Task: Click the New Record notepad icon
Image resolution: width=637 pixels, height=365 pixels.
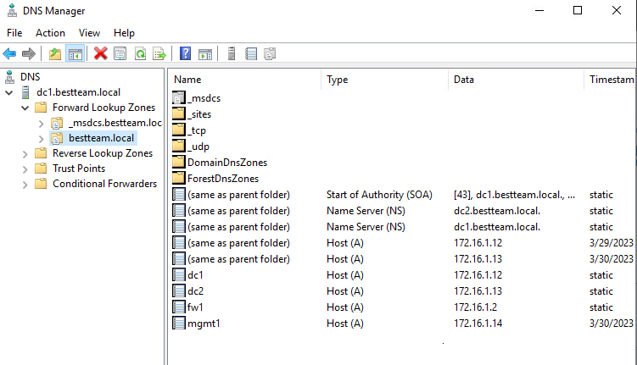Action: [251, 53]
